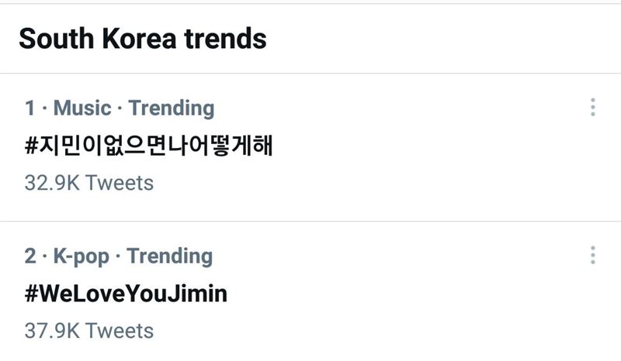621x361 pixels.
Task: Tap the rank 2 number
Action: [x=29, y=256]
